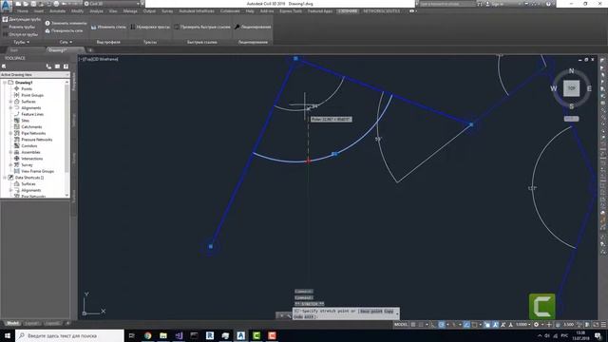This screenshot has width=608, height=342.
Task: Open the workspace selector dropdown labeled Civil 3D
Action: [x=112, y=4]
